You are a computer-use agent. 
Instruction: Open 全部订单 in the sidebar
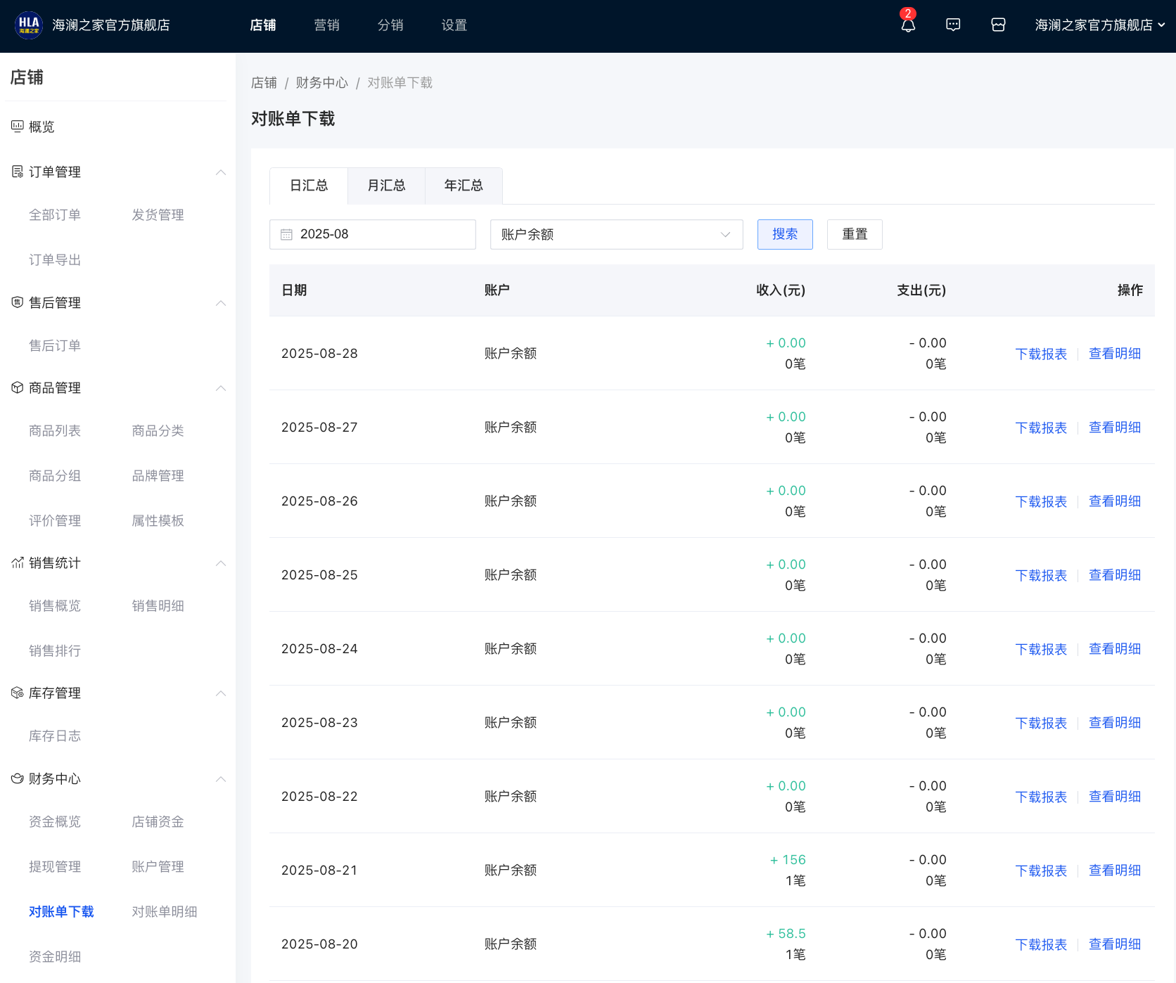[x=55, y=215]
